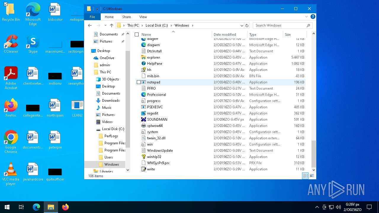Click the diagwrn Edge file icon
Viewport: 379px width, 213px height.
click(144, 45)
